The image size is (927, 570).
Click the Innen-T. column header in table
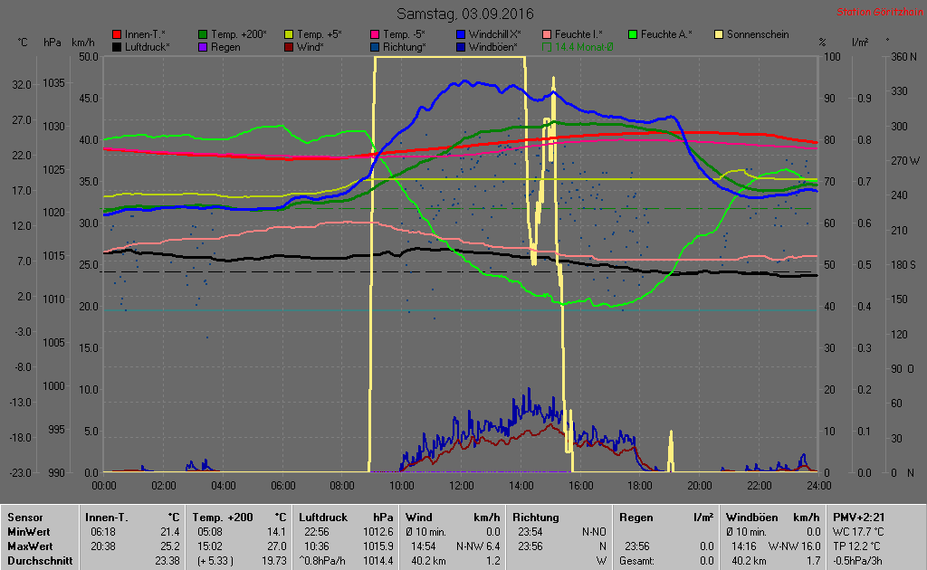(107, 518)
